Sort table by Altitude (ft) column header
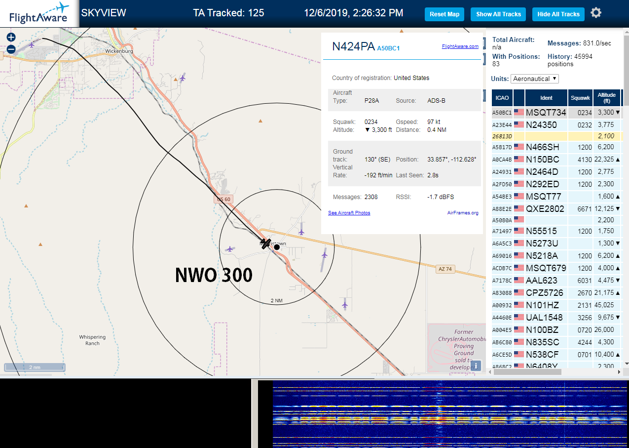The height and width of the screenshot is (448, 629). [607, 98]
